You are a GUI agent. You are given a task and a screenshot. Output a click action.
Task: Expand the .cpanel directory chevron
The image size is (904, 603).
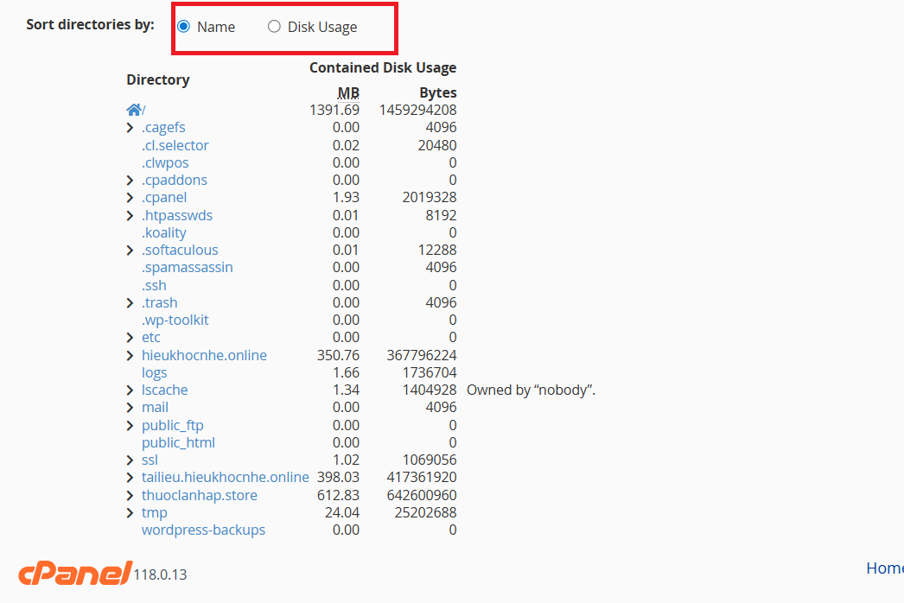click(x=131, y=198)
